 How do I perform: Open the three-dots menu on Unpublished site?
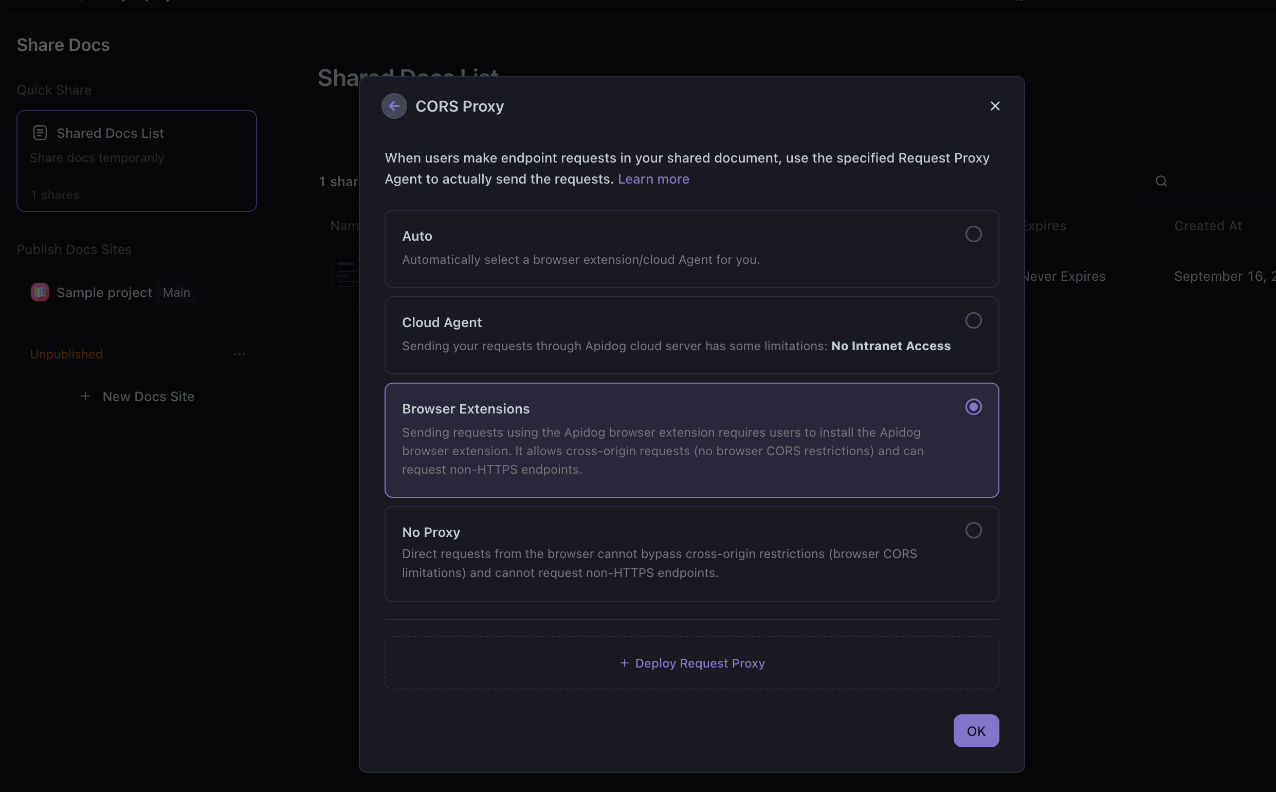pyautogui.click(x=239, y=355)
